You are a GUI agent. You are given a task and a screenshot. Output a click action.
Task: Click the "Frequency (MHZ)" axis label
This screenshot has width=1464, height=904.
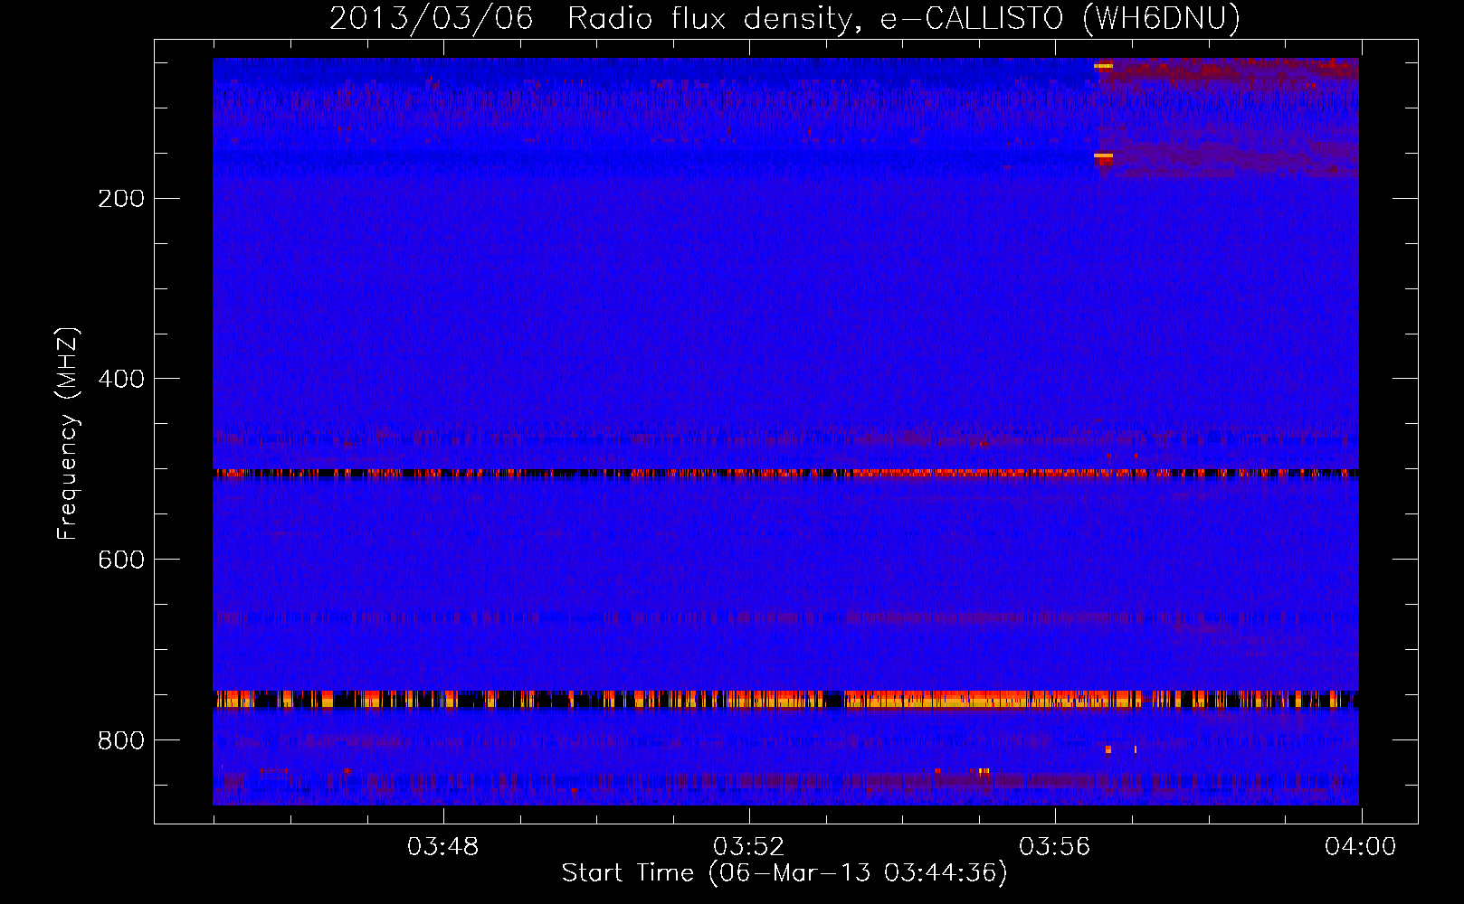click(68, 433)
